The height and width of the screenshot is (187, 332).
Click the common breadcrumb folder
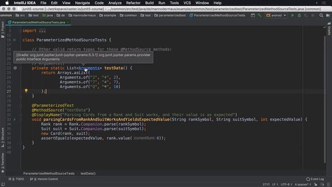(x=128, y=15)
